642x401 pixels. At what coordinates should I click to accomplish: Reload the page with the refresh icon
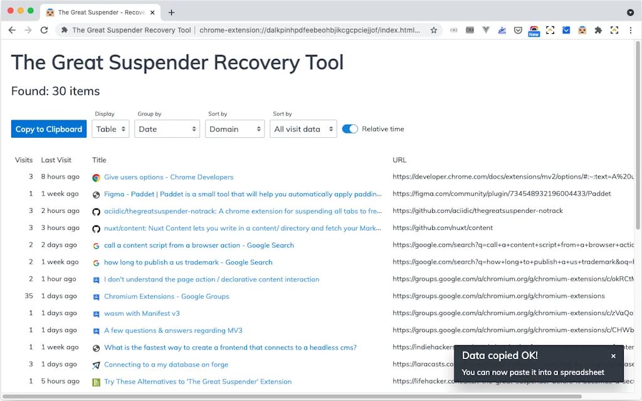point(45,30)
